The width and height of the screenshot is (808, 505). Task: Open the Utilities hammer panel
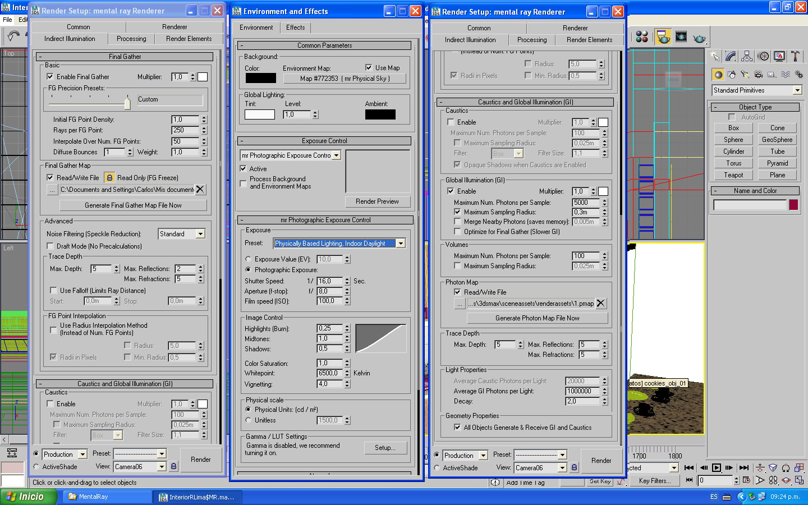(795, 56)
